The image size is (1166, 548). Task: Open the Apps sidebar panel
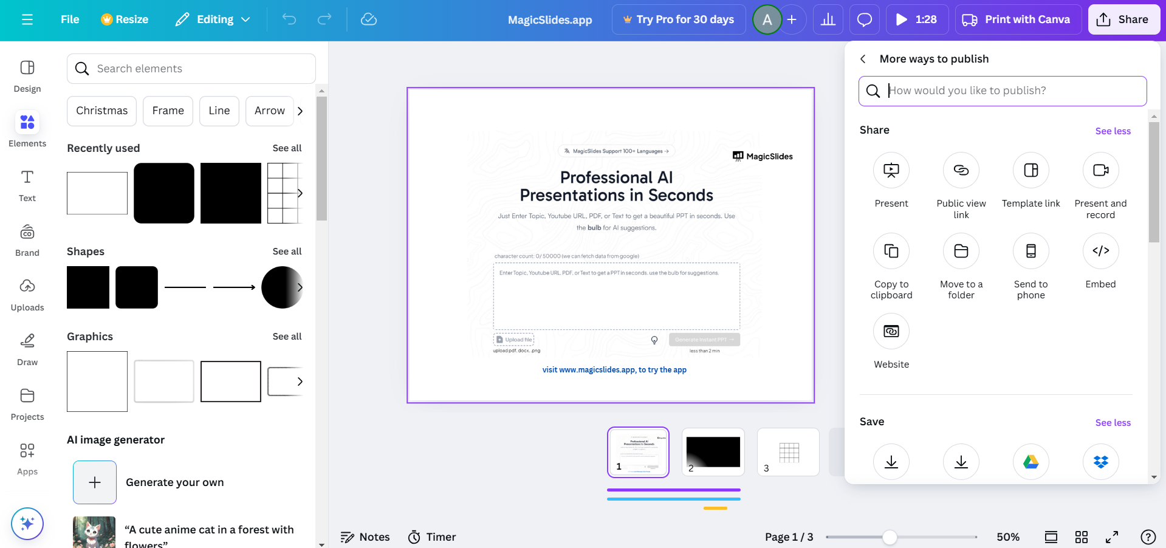tap(27, 459)
